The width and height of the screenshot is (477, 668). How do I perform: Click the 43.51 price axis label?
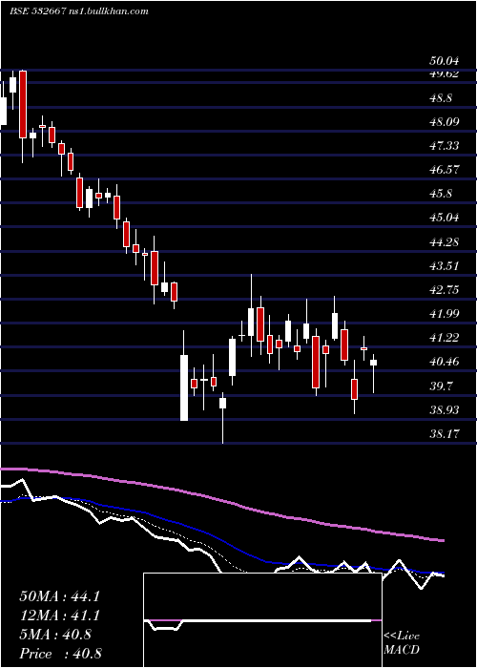point(445,266)
